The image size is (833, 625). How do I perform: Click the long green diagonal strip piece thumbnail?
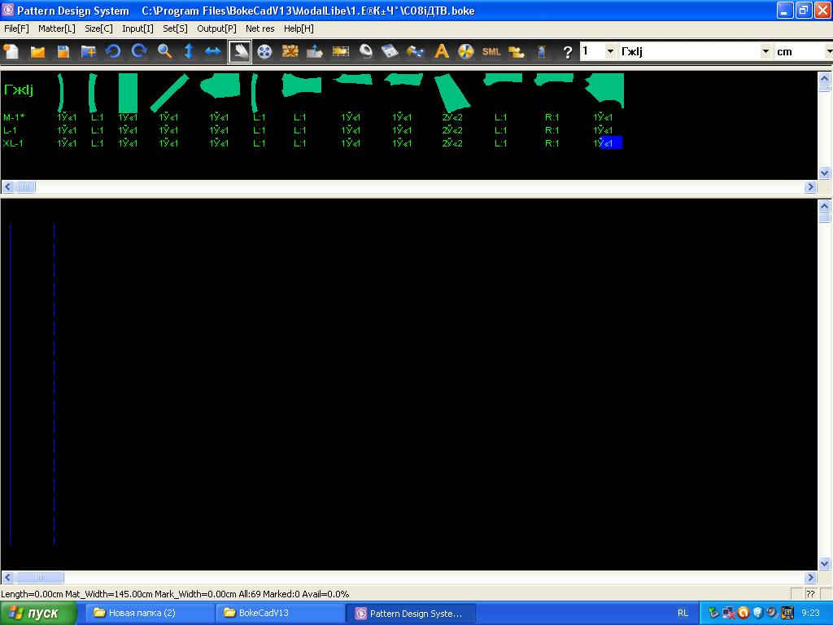[169, 93]
